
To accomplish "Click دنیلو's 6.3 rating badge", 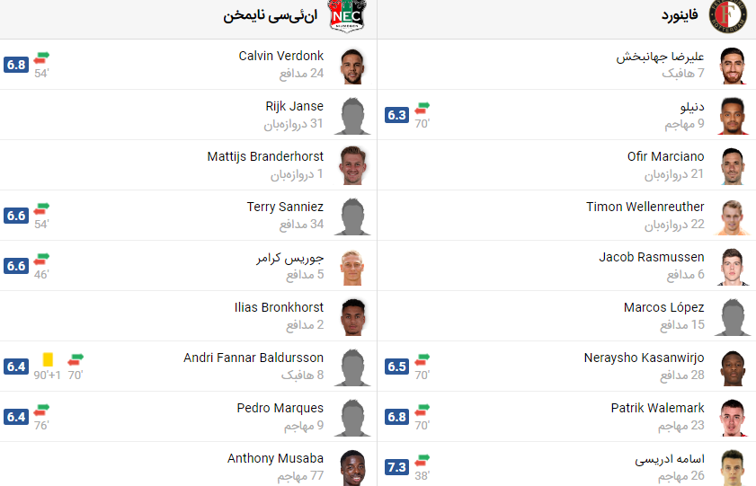I will click(396, 115).
